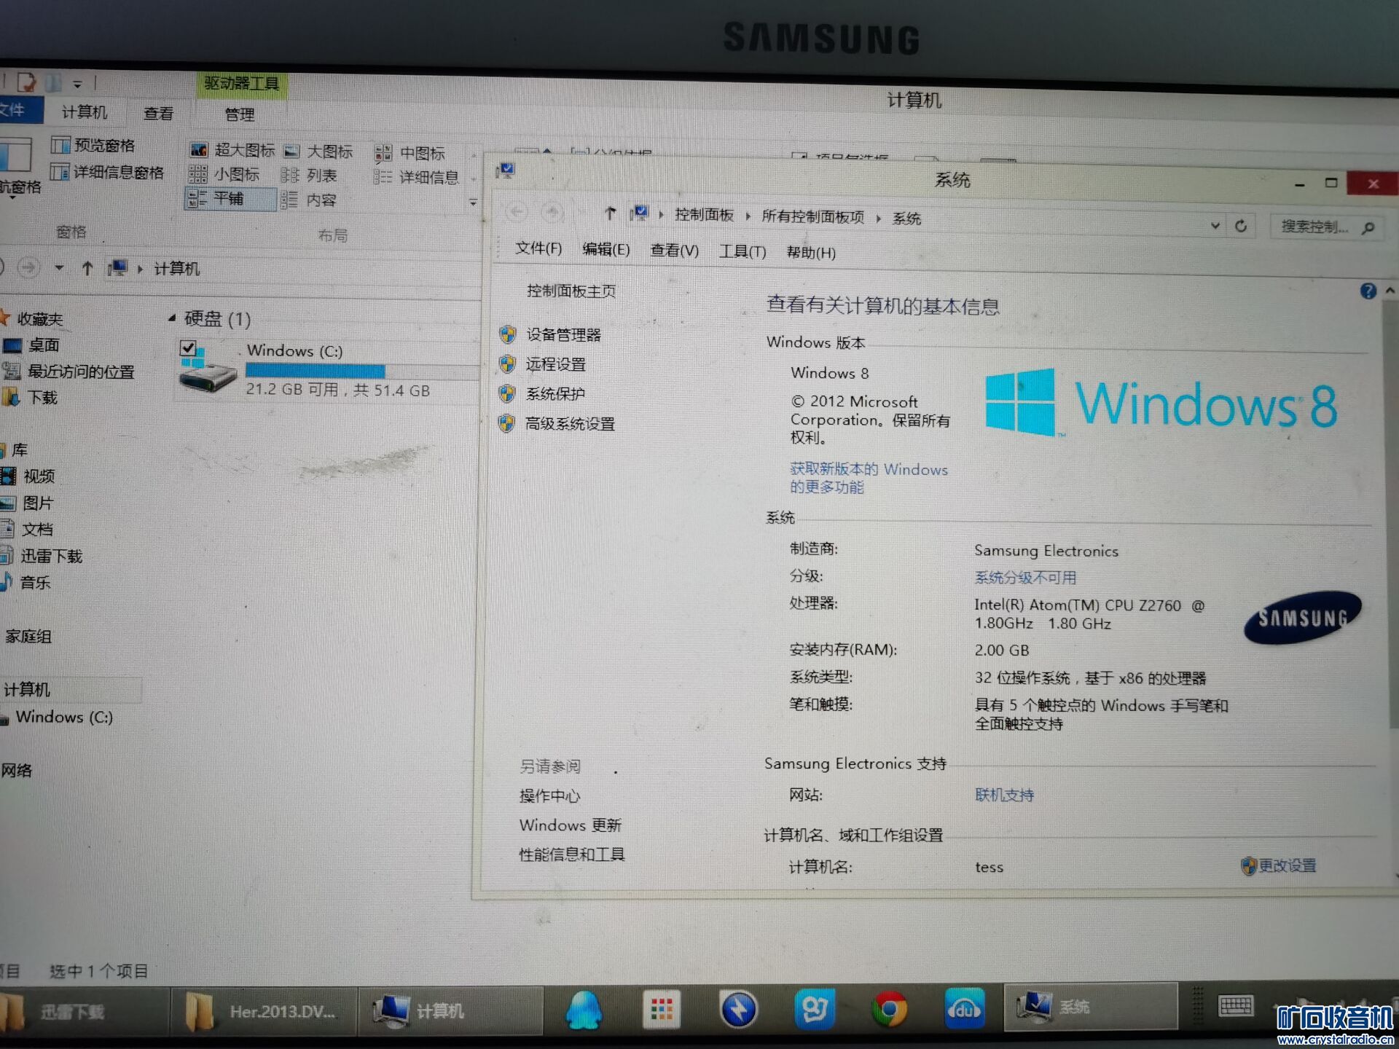
Task: Click the Forward arrow in System window
Action: coord(552,212)
